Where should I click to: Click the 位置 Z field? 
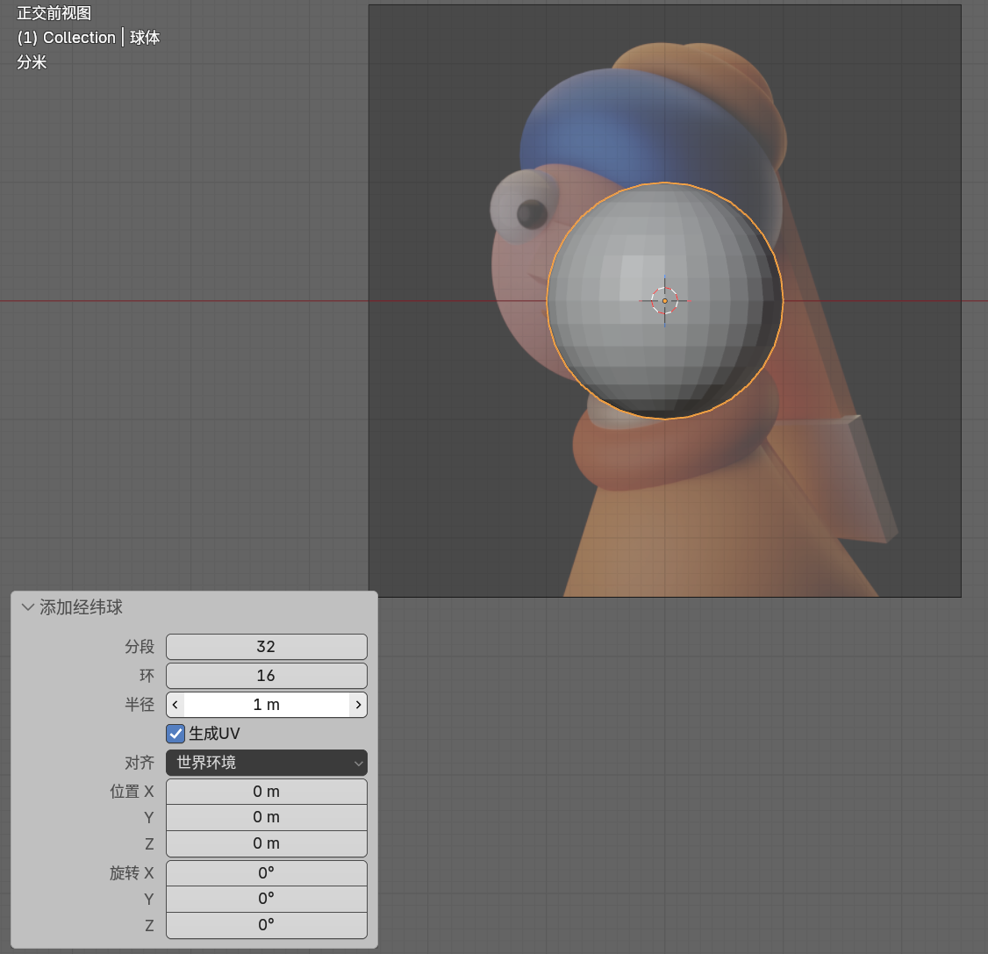click(267, 843)
